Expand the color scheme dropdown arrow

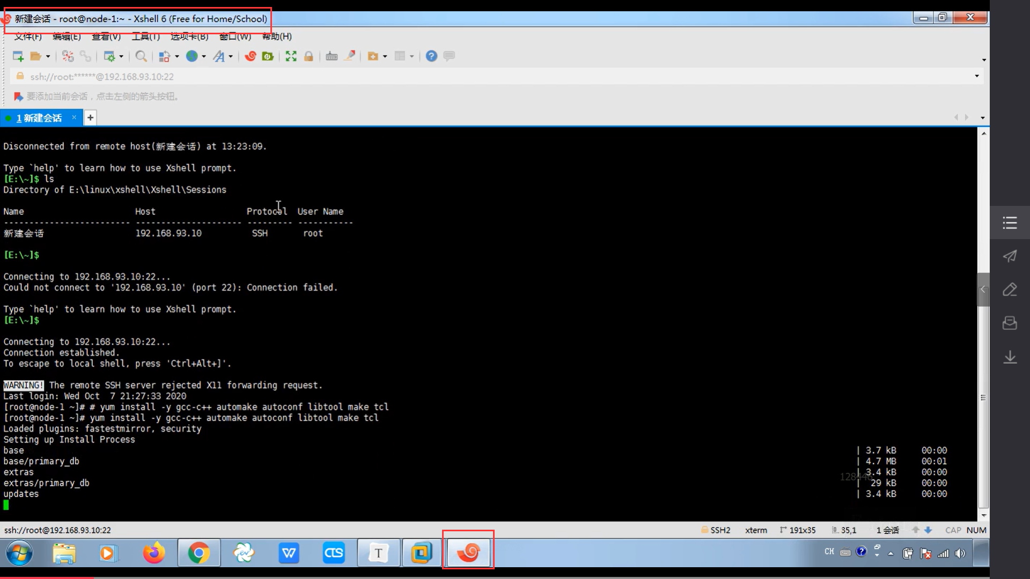[176, 56]
